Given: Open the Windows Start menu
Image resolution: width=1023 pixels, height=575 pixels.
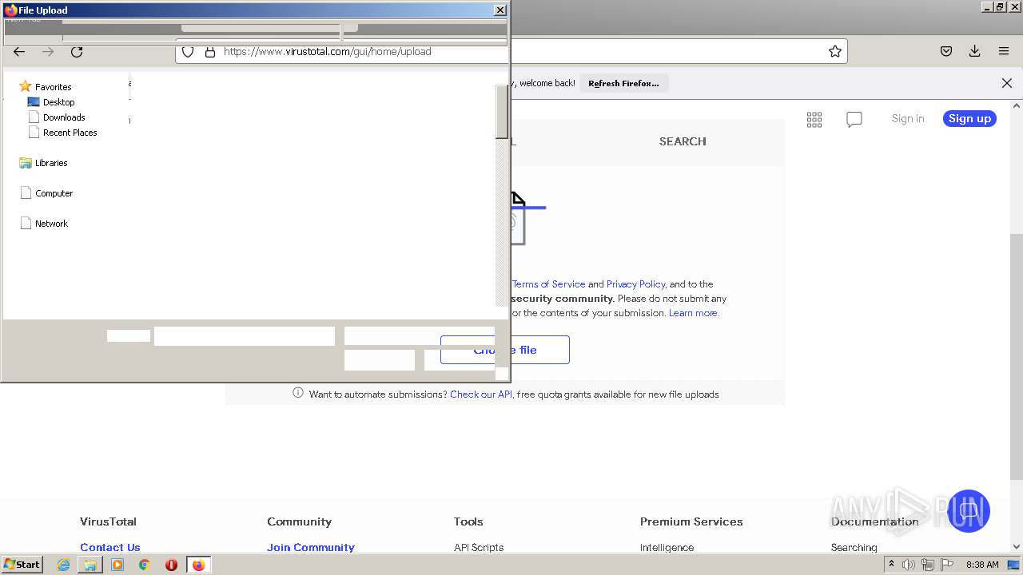Looking at the screenshot, I should tap(22, 565).
